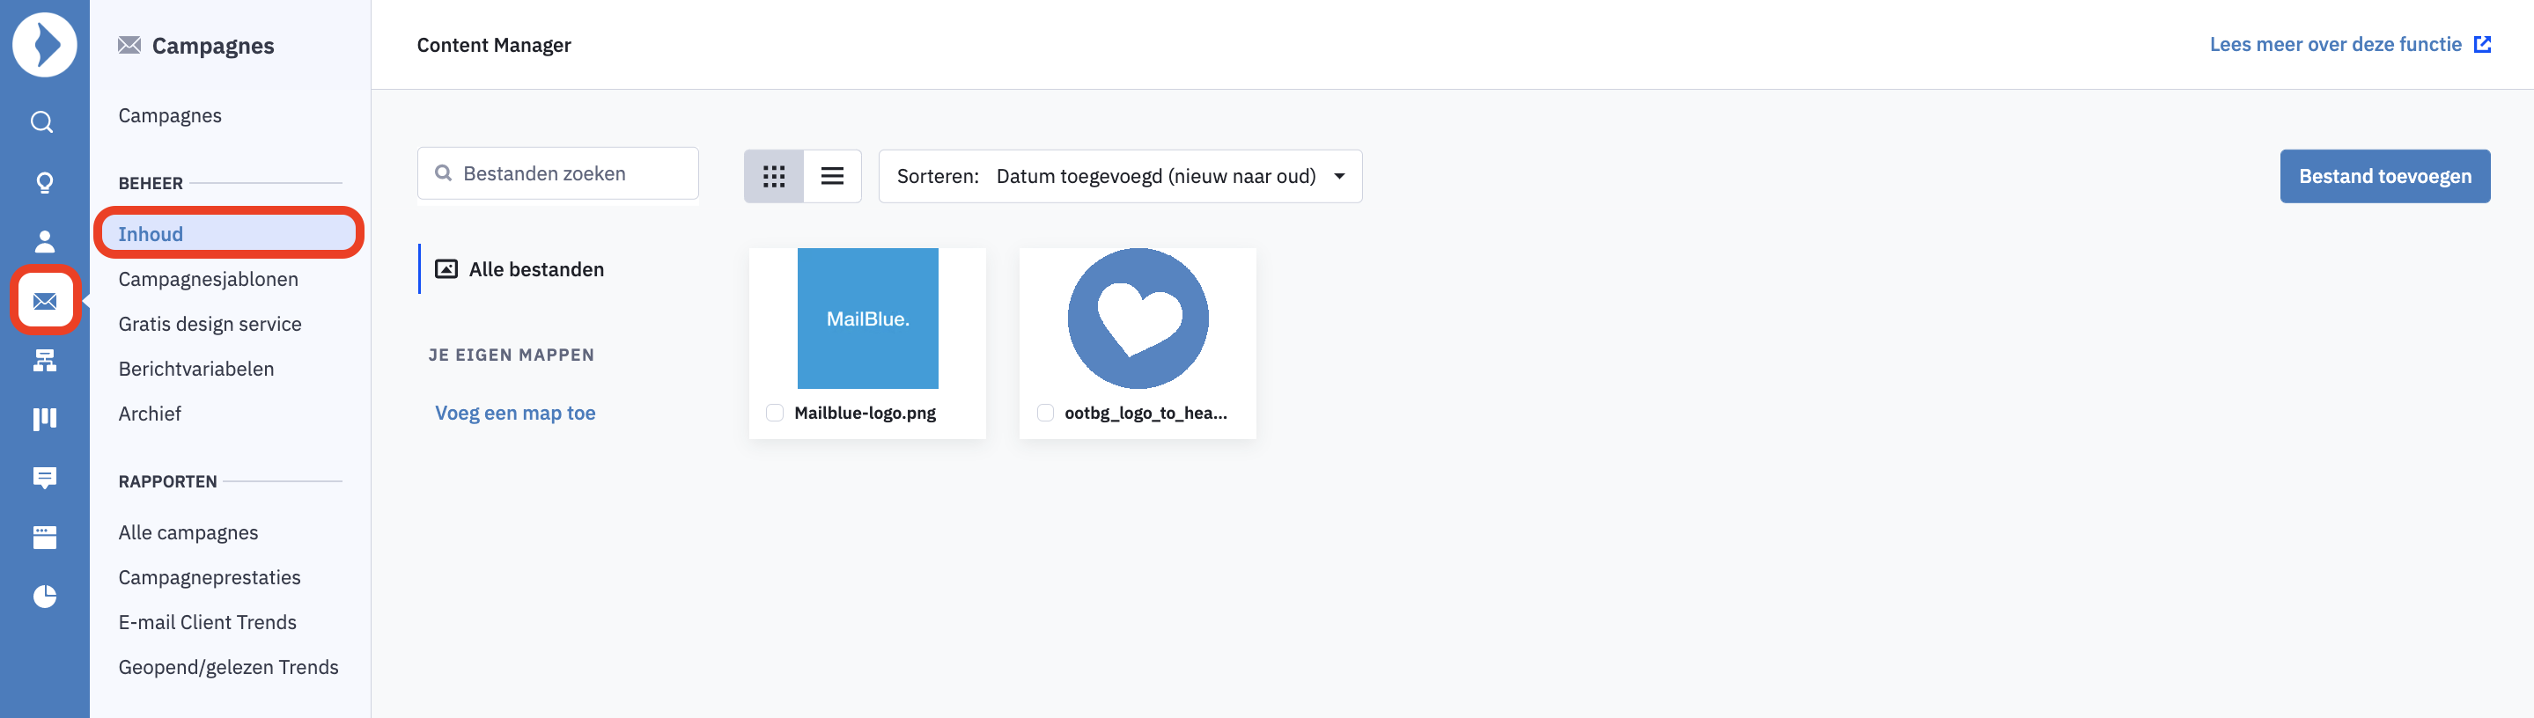Click the Campagnes header title
Viewport: 2534px width, 718px height.
pos(212,45)
